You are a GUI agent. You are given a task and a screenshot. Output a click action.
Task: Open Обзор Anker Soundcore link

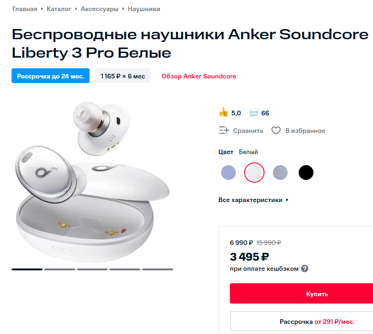pyautogui.click(x=199, y=76)
